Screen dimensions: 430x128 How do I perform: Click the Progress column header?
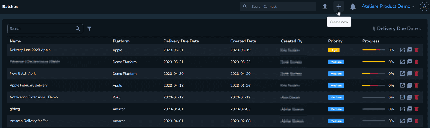371,41
